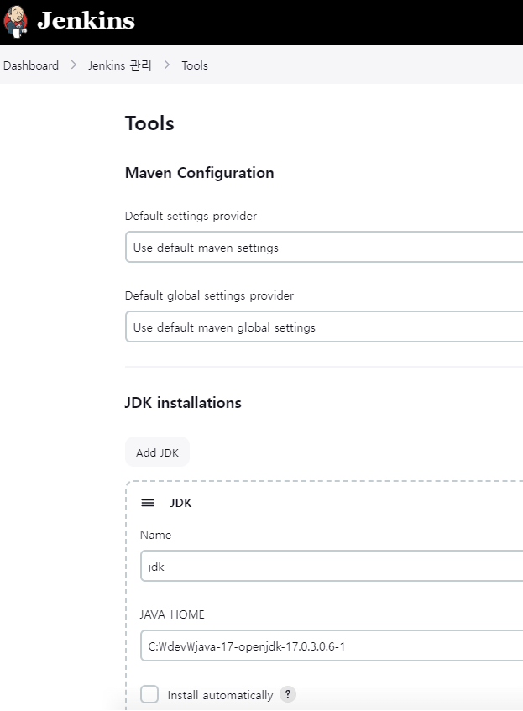Go to Dashboard in the breadcrumb

tap(31, 65)
